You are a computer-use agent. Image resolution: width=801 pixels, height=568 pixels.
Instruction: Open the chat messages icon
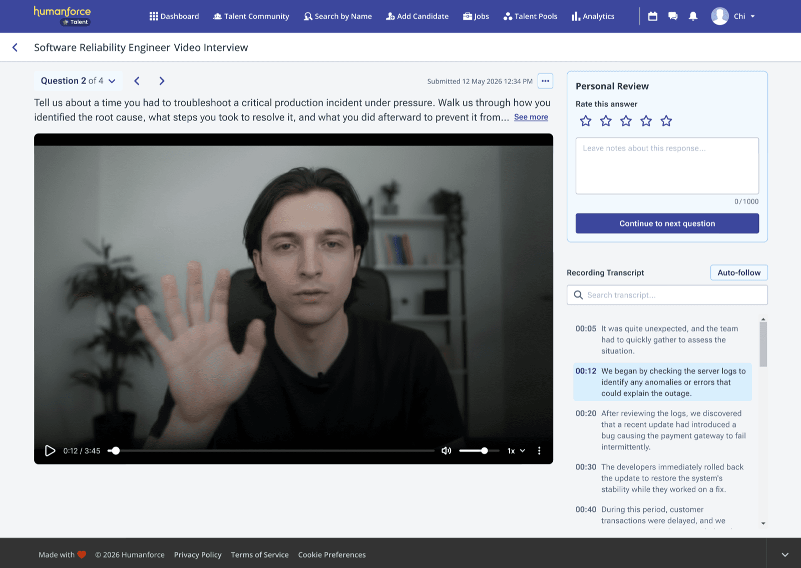pyautogui.click(x=673, y=16)
